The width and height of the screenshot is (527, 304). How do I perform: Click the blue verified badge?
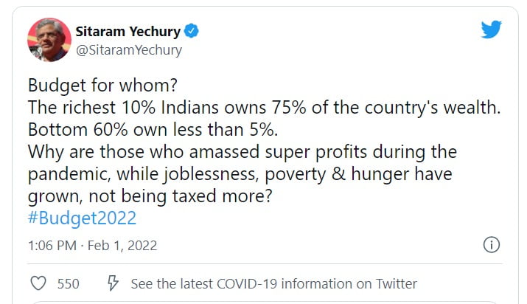pyautogui.click(x=190, y=32)
